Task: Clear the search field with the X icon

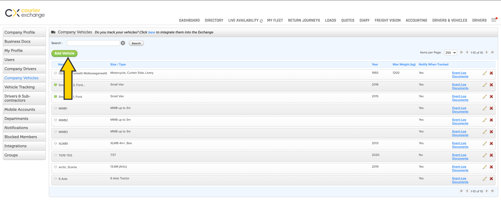Action: [123, 43]
